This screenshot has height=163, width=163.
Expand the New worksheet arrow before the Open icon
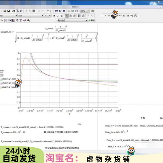2,11
